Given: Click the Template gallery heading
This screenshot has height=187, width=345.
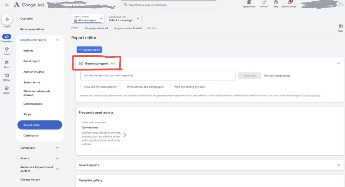Looking at the screenshot, I should click(91, 180).
